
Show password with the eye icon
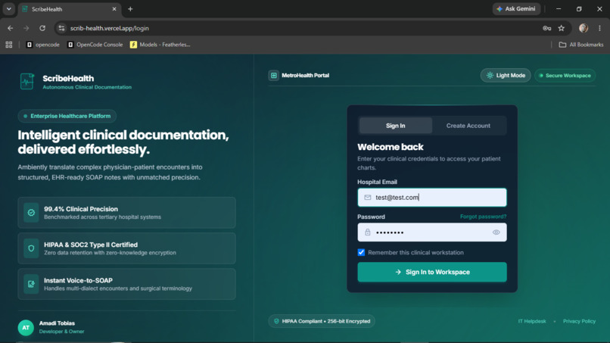click(496, 232)
